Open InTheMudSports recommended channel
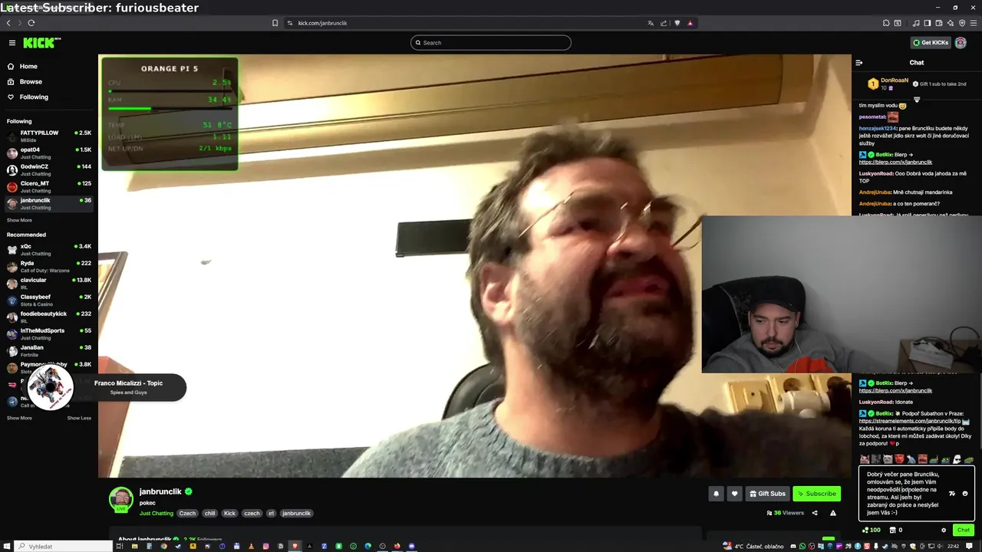982x552 pixels. point(49,333)
